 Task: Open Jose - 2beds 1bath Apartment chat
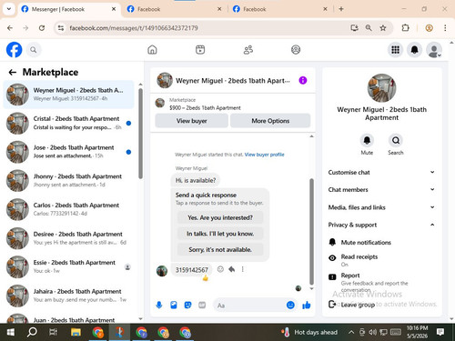pos(68,152)
